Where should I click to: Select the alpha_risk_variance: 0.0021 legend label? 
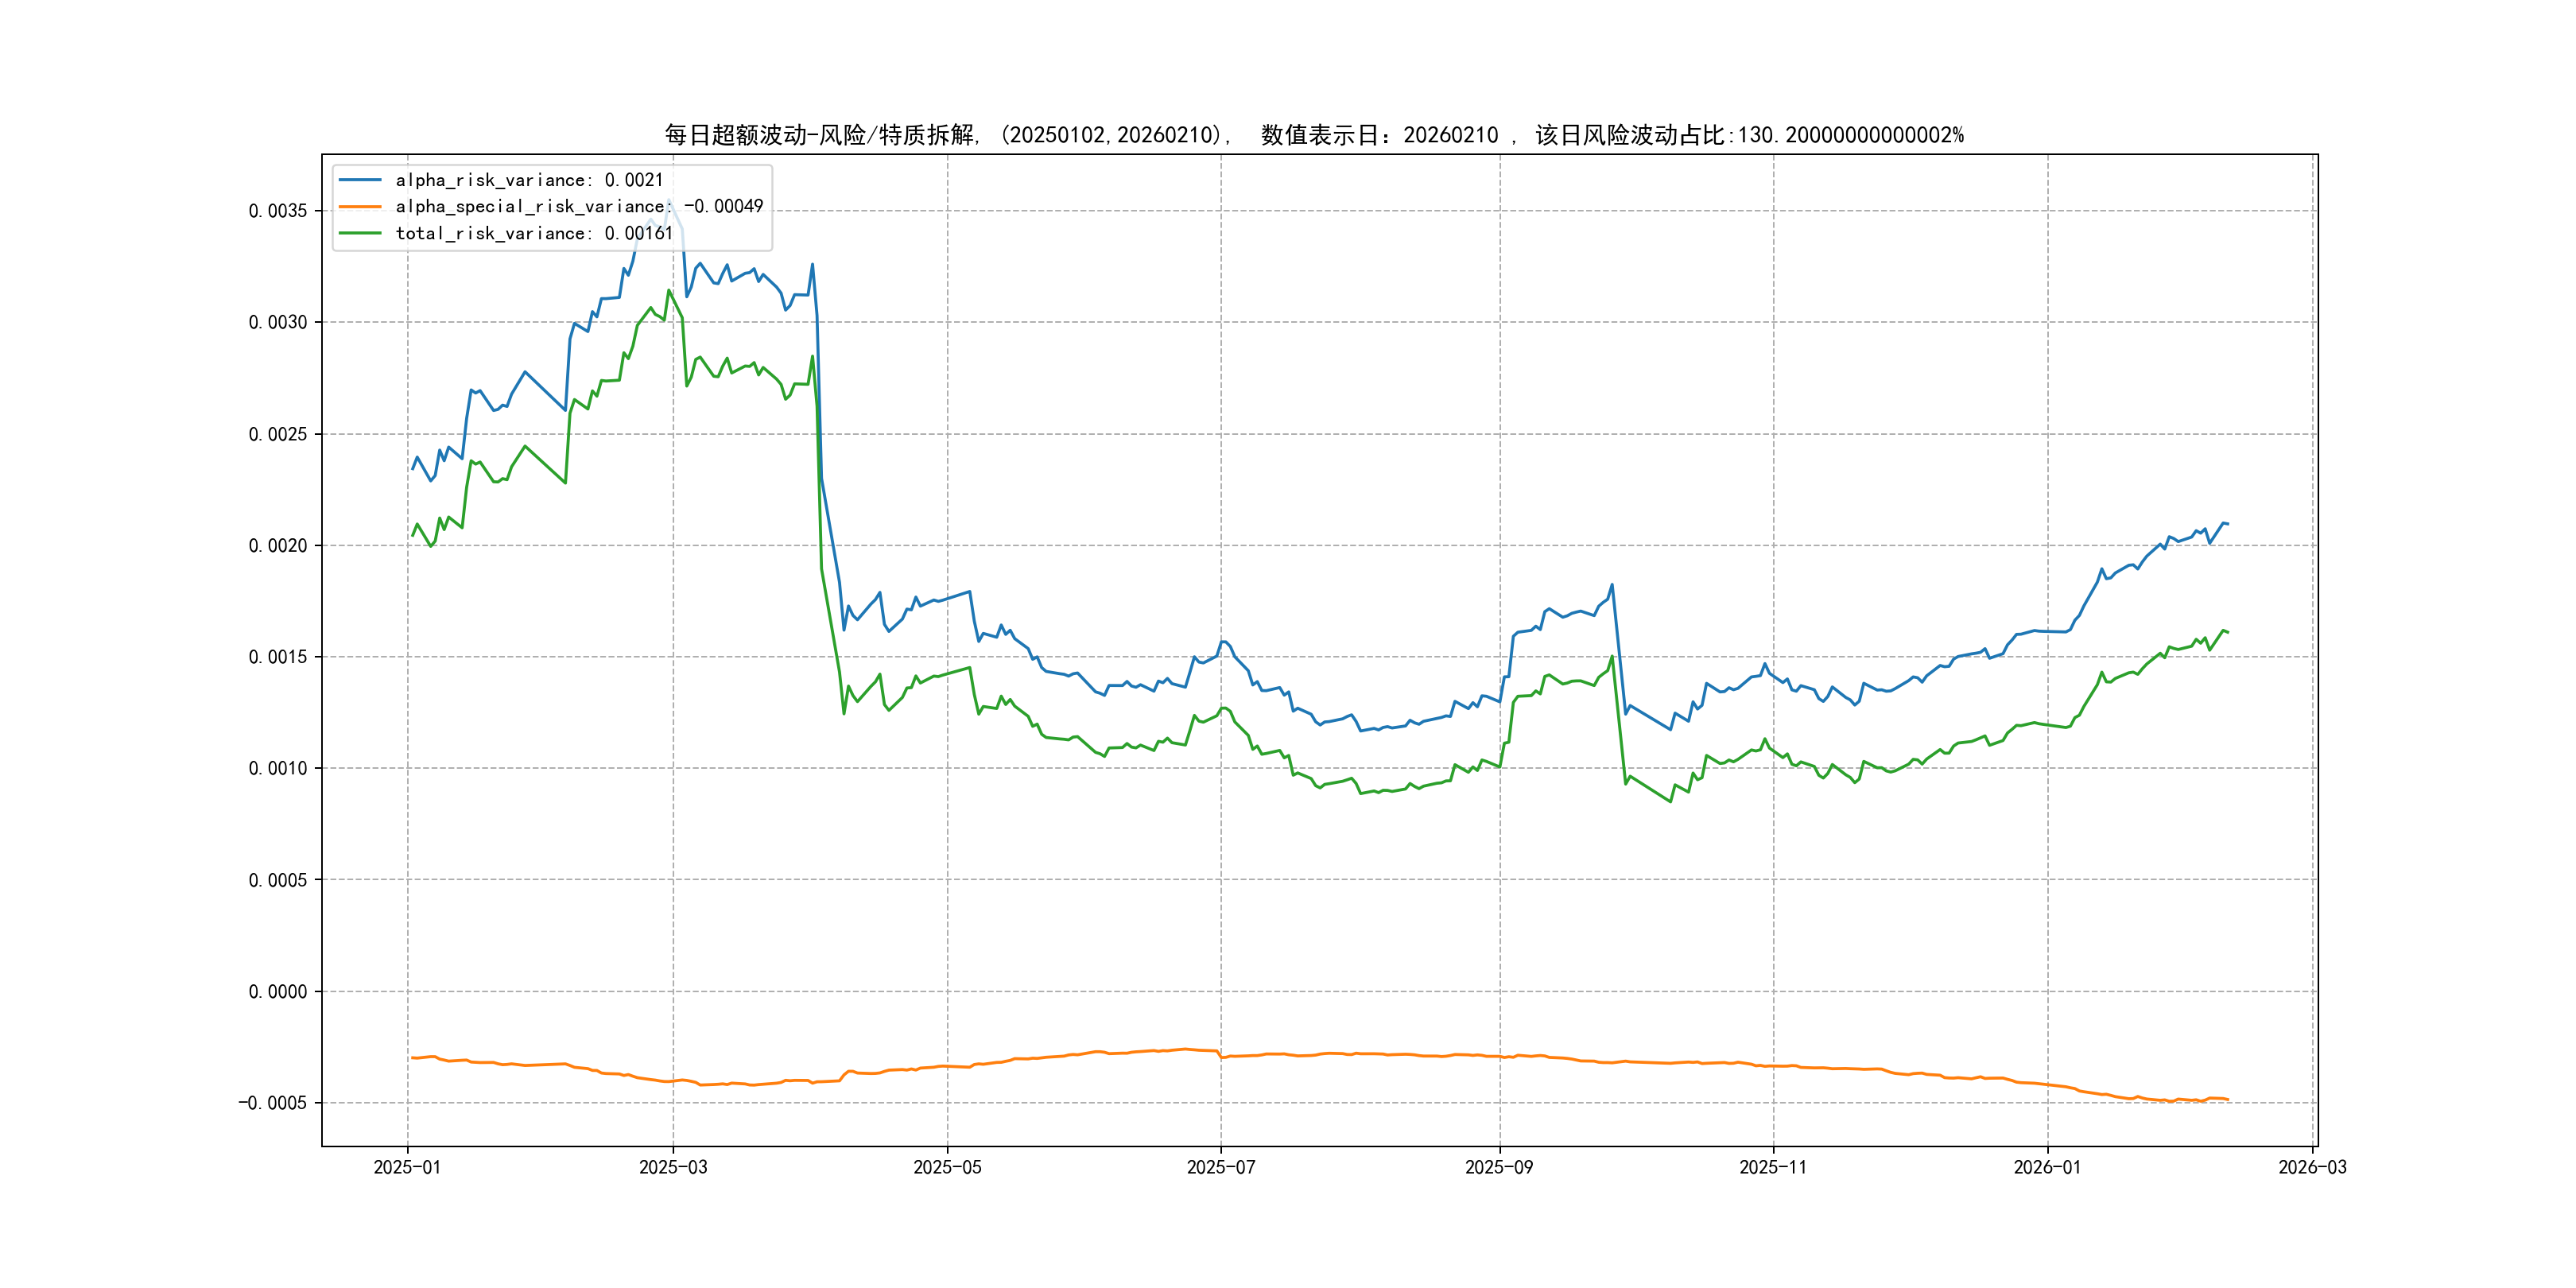click(x=529, y=180)
